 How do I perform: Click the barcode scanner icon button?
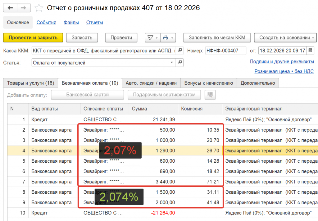pyautogui.click(x=210, y=95)
